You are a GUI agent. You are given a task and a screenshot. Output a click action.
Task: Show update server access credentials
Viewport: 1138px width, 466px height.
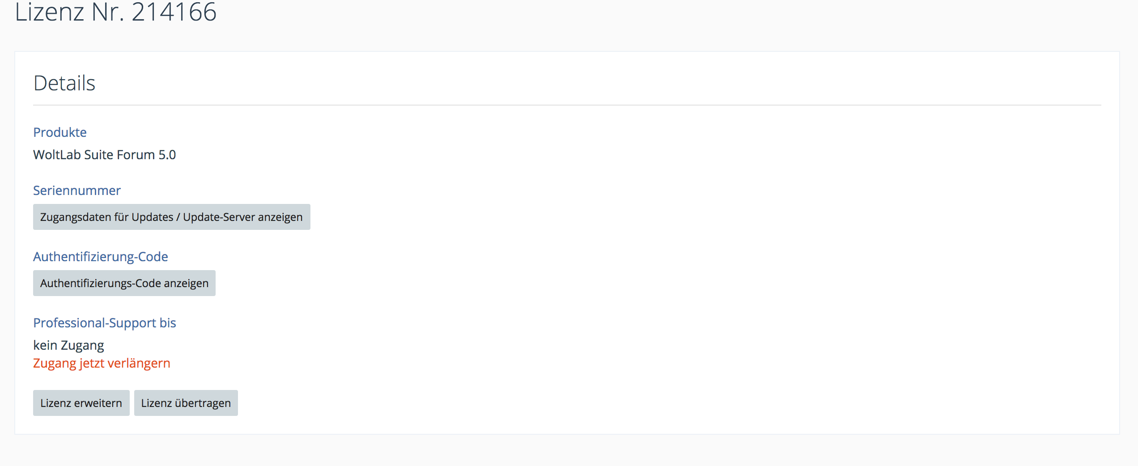coord(171,217)
